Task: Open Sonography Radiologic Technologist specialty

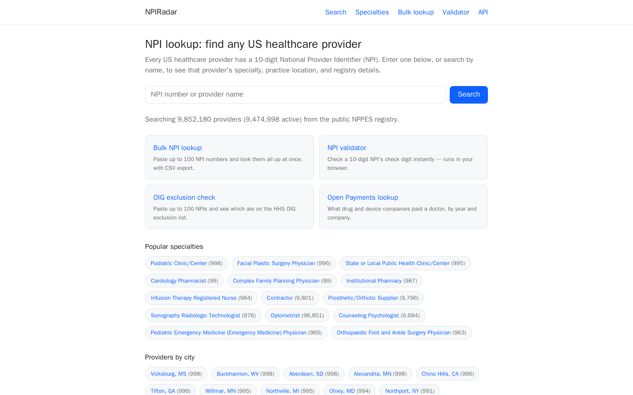Action: [x=203, y=316]
